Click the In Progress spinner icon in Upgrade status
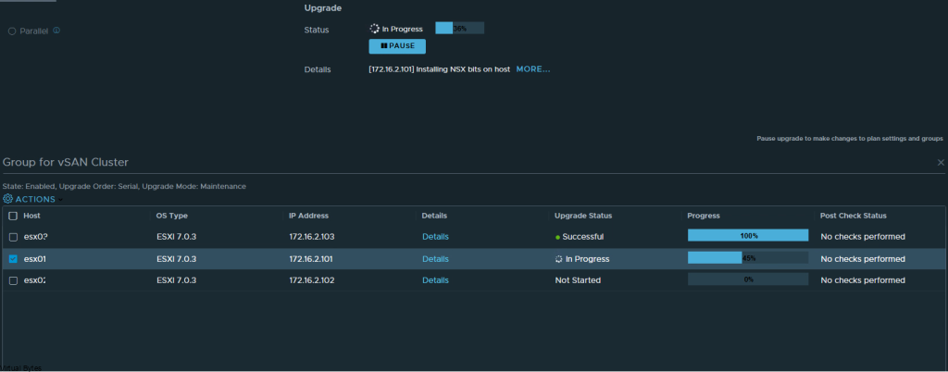This screenshot has height=372, width=948. tap(374, 29)
